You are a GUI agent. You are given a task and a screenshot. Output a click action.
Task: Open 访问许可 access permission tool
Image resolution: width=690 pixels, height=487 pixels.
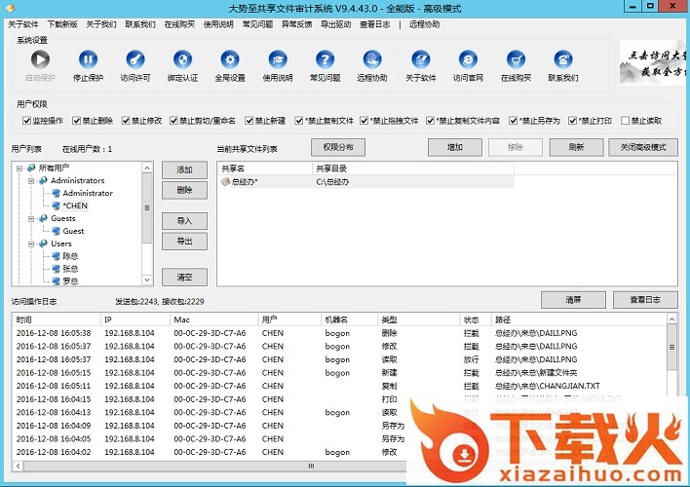[x=135, y=60]
